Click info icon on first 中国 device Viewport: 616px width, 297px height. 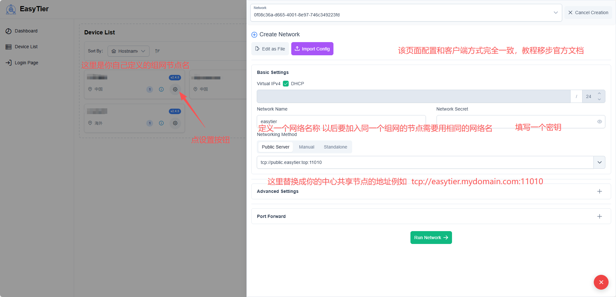point(161,89)
